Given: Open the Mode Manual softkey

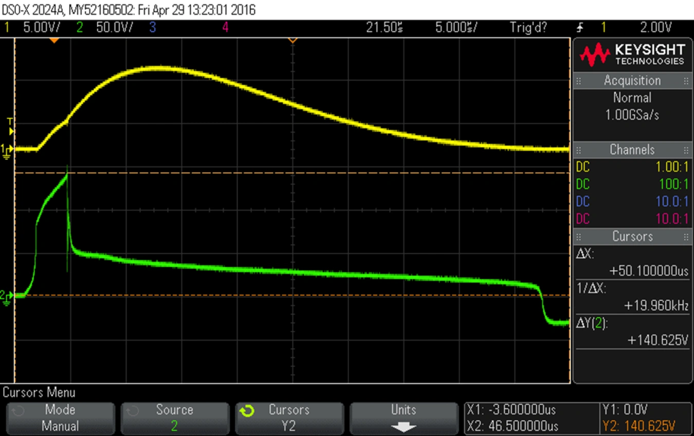Looking at the screenshot, I should click(60, 418).
